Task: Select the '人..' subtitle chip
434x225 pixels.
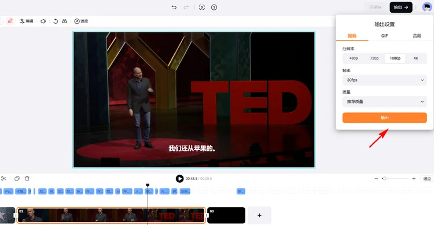Action: point(138,191)
